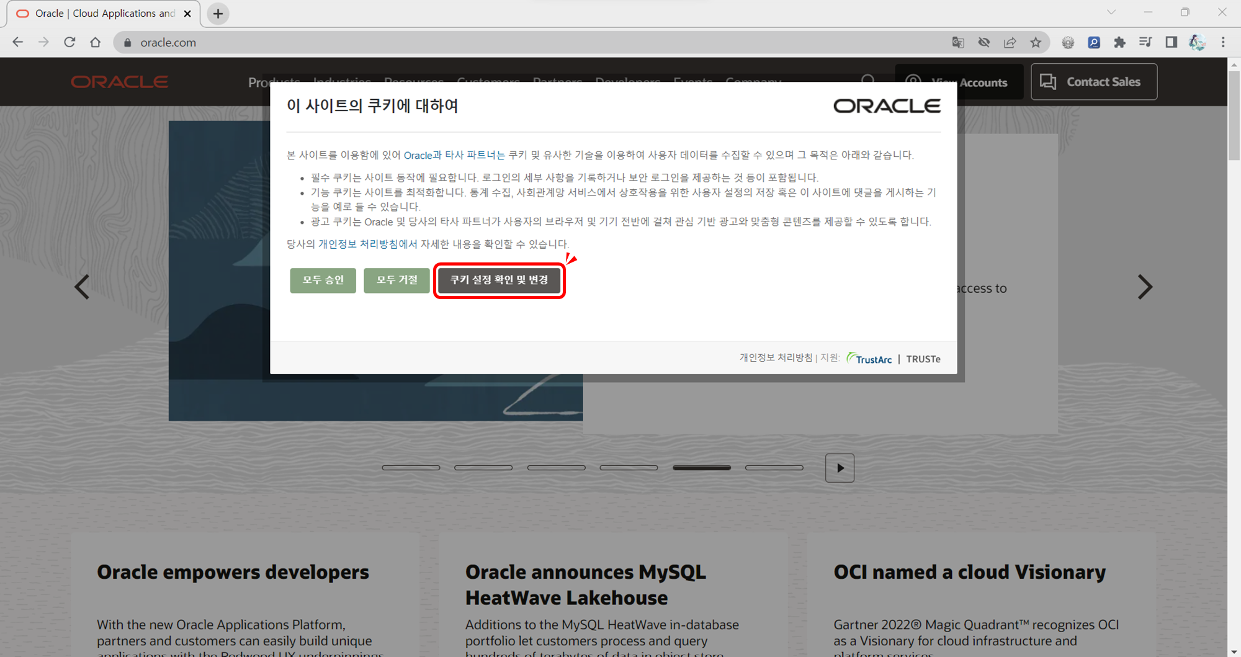Open the 개인정보 처리방침에서 link in dialog text
Screen dimensions: 1241x657
click(367, 244)
